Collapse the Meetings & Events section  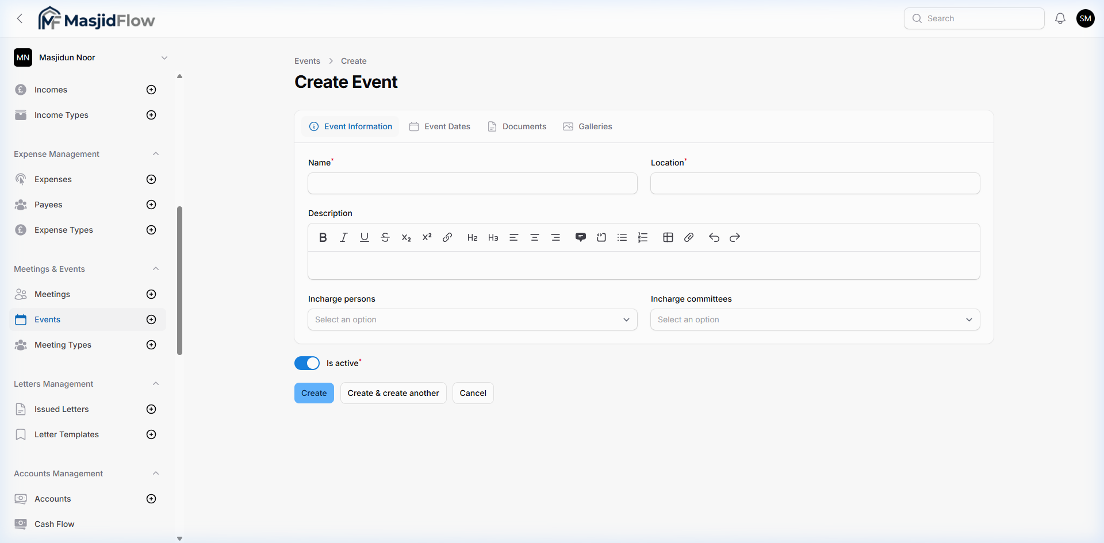[156, 268]
